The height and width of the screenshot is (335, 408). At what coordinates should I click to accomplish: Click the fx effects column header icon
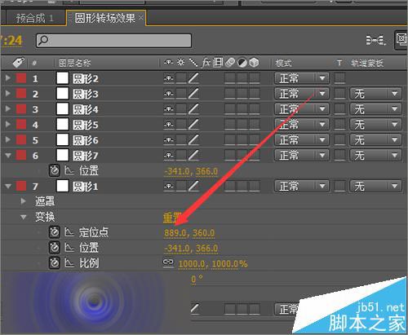tap(206, 63)
